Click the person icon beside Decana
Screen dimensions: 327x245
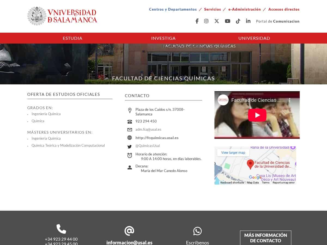(130, 168)
